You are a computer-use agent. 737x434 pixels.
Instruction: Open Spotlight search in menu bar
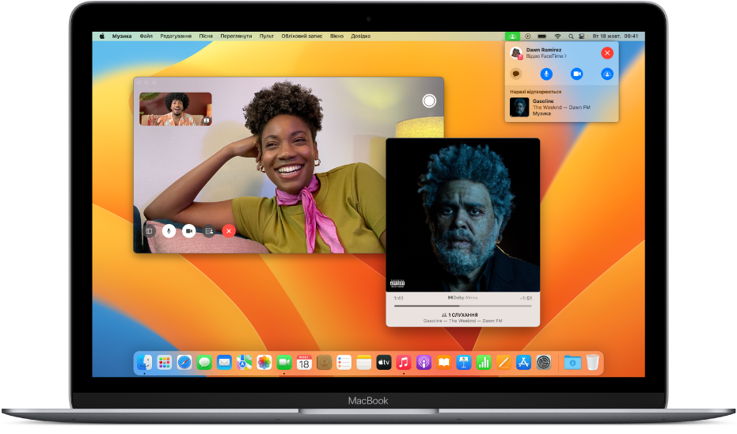point(571,36)
